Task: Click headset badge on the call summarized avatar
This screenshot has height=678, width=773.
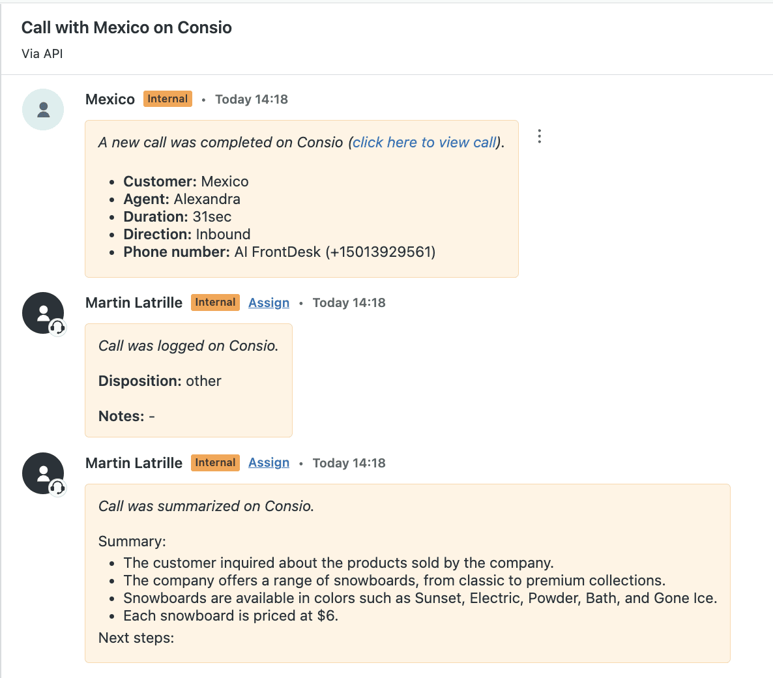Action: (x=58, y=488)
